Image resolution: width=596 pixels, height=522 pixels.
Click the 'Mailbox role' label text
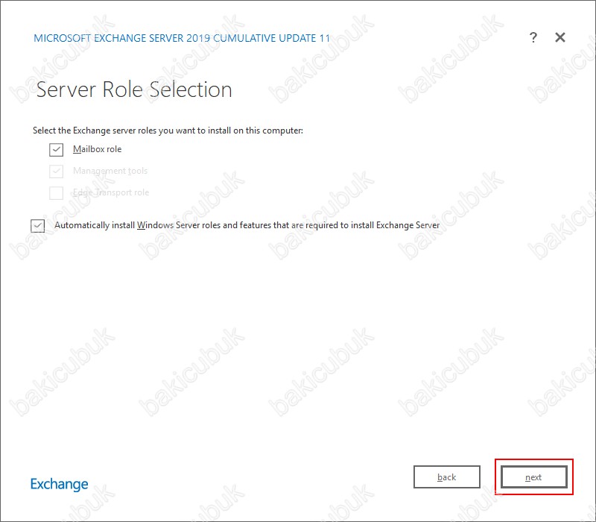(97, 150)
